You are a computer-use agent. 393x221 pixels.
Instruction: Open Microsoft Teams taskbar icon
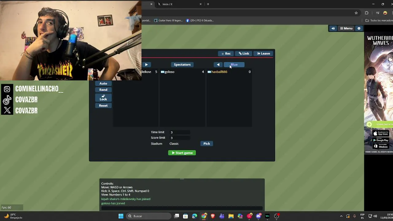coord(222,216)
